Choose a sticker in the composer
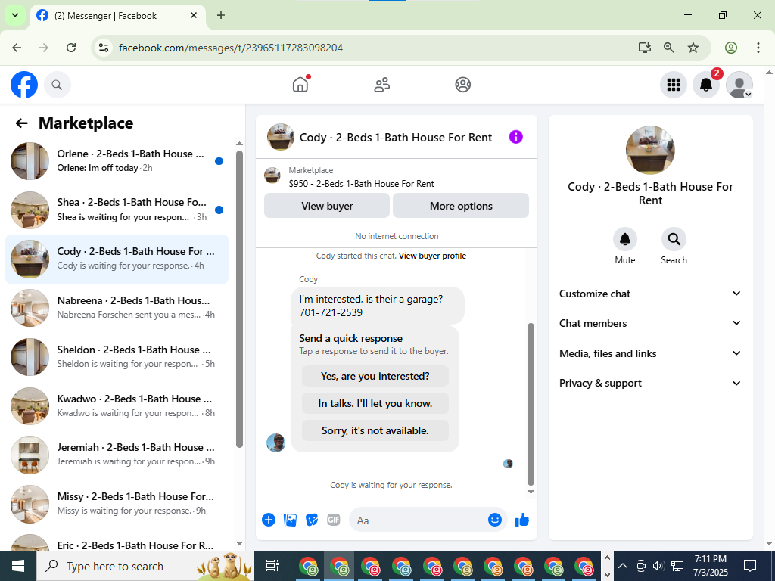 point(312,520)
